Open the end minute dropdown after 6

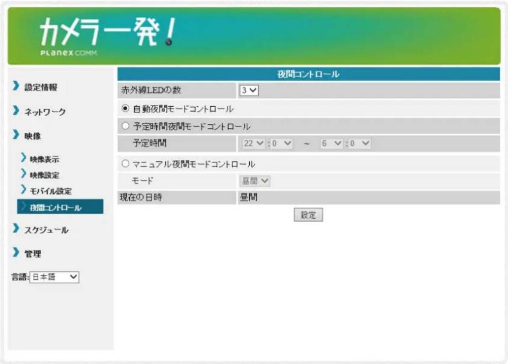(x=360, y=143)
